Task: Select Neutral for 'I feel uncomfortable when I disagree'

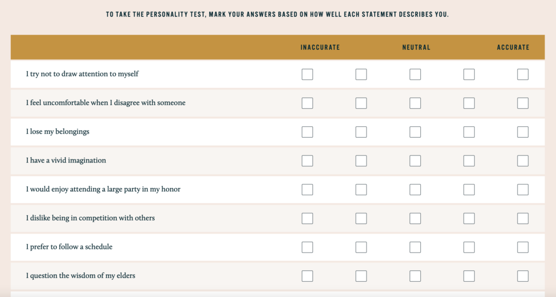Action: pos(415,103)
